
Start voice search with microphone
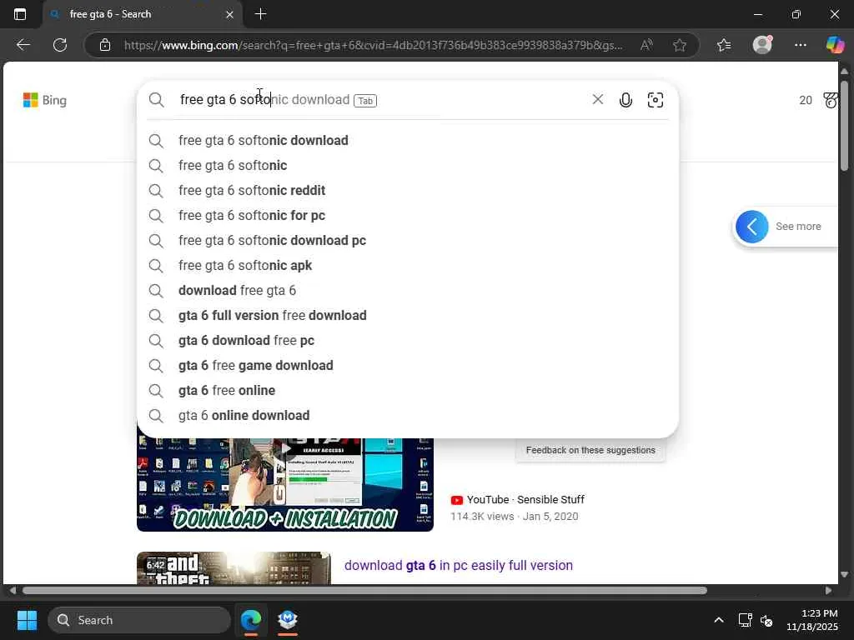(625, 100)
